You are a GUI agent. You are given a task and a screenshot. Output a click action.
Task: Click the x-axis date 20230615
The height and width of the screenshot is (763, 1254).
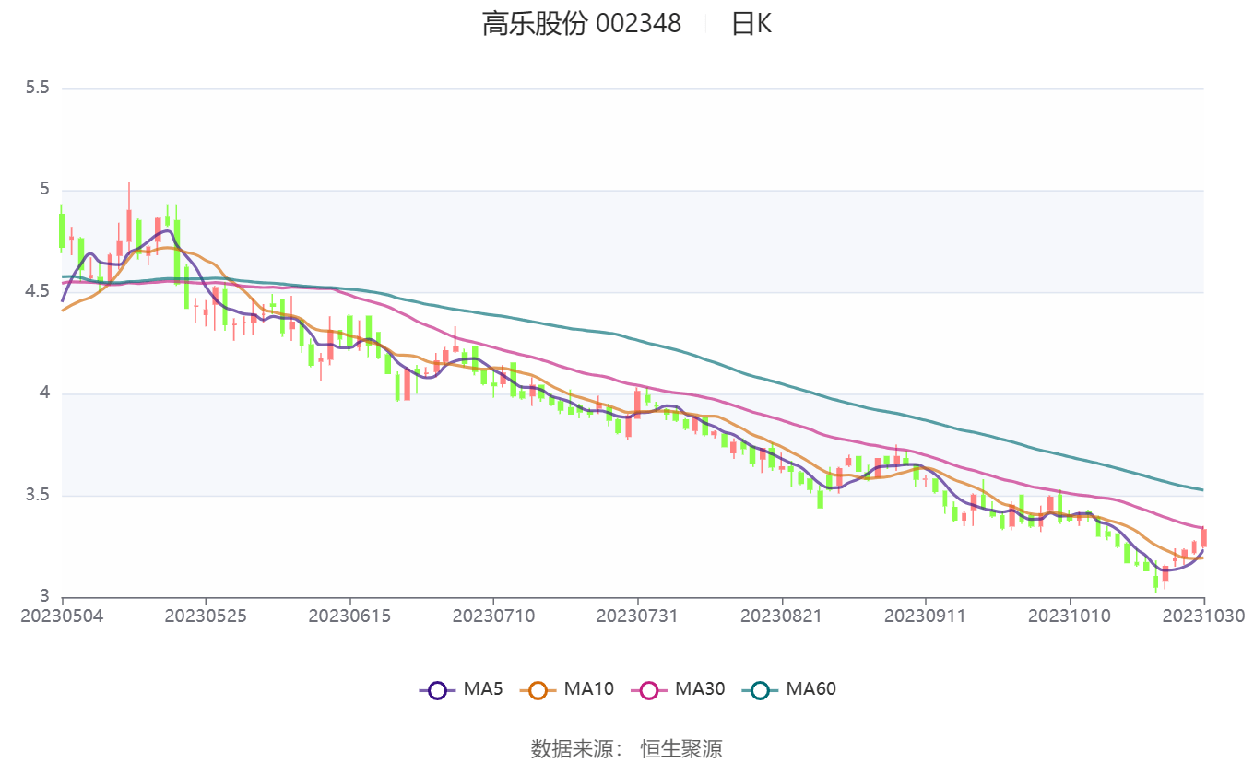tap(349, 616)
